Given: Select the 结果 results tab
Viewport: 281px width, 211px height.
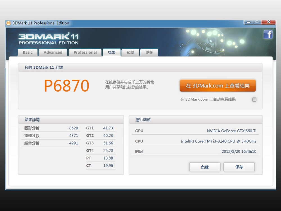Looking at the screenshot, I should pyautogui.click(x=112, y=52).
